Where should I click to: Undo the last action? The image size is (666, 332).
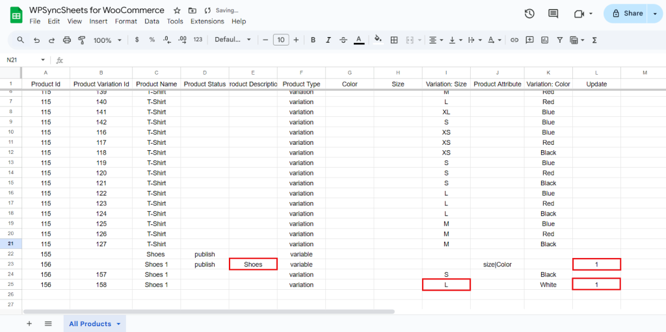36,40
